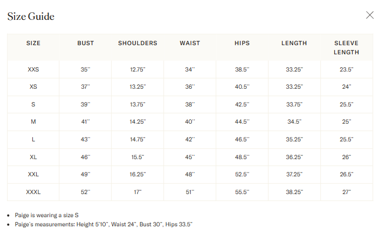Click the XXXL bust value 52"

click(x=85, y=192)
